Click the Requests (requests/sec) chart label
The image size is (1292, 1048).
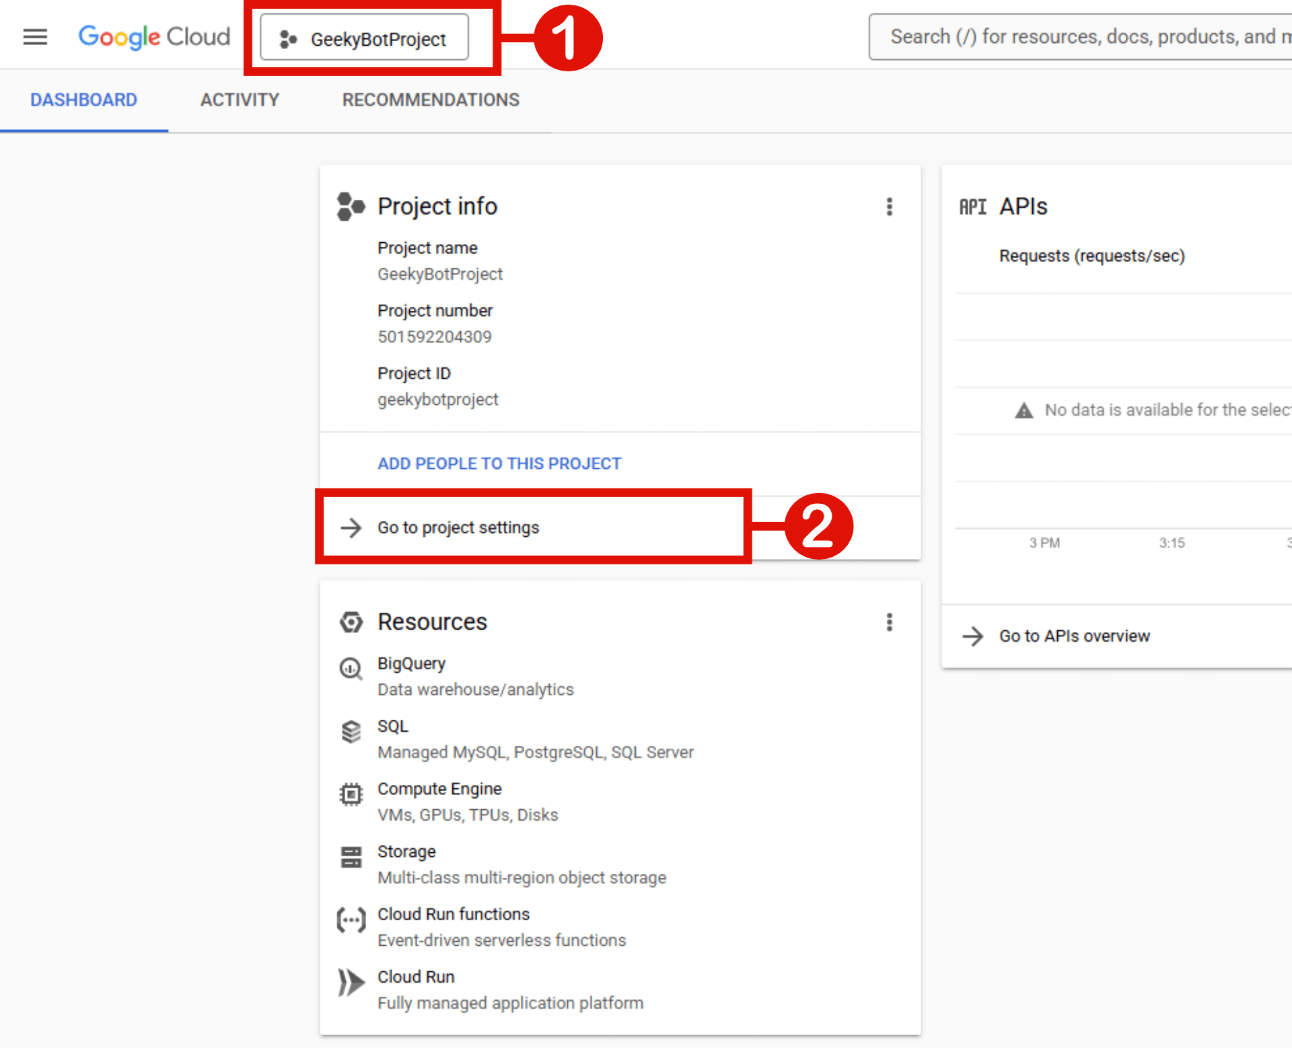[1091, 256]
